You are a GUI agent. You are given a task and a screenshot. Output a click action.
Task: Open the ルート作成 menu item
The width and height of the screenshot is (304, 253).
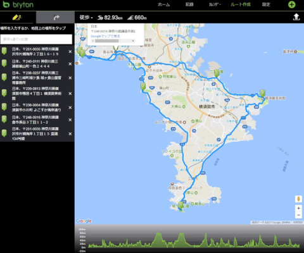coord(241,4)
